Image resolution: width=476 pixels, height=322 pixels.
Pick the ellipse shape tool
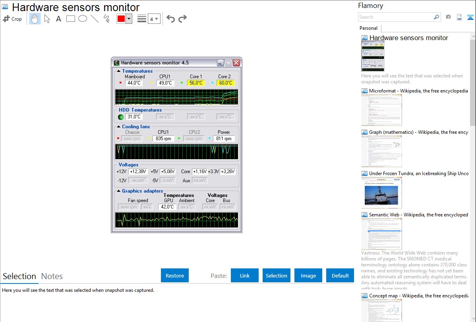point(83,19)
